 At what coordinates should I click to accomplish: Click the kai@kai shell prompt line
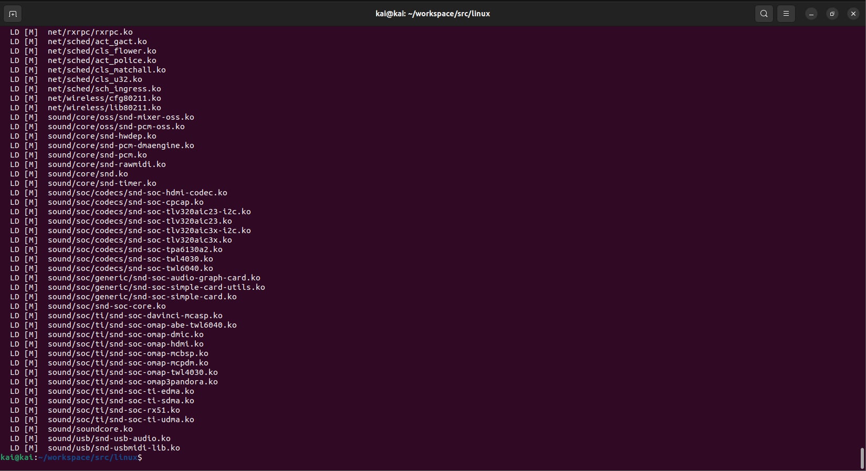coord(71,457)
